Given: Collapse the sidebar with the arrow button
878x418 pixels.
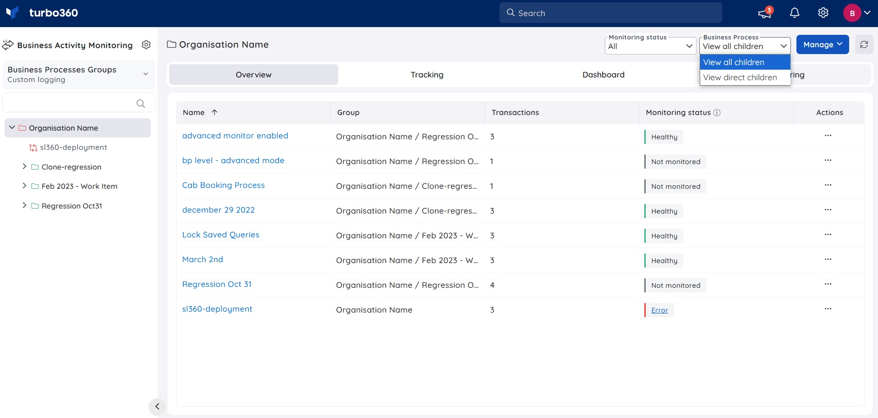Looking at the screenshot, I should pyautogui.click(x=157, y=407).
